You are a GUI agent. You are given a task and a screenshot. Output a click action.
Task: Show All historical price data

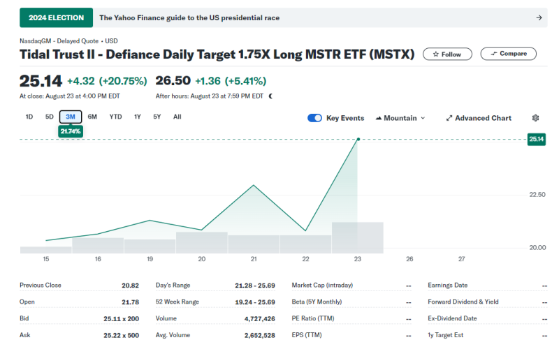point(177,117)
